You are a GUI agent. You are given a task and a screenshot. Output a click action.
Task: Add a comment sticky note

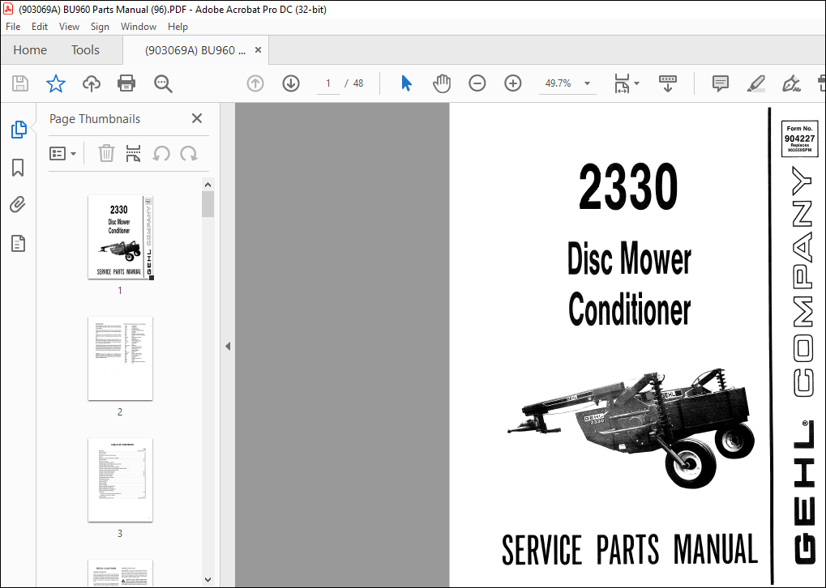pyautogui.click(x=720, y=83)
